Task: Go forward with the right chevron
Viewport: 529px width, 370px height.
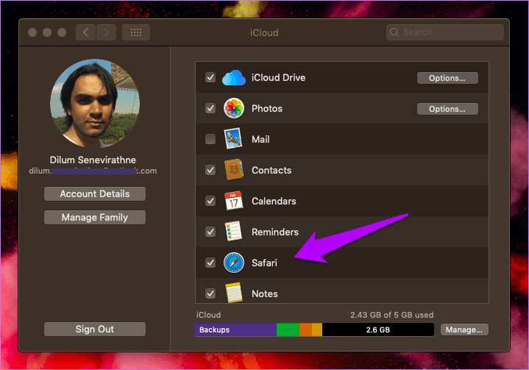Action: tap(106, 32)
